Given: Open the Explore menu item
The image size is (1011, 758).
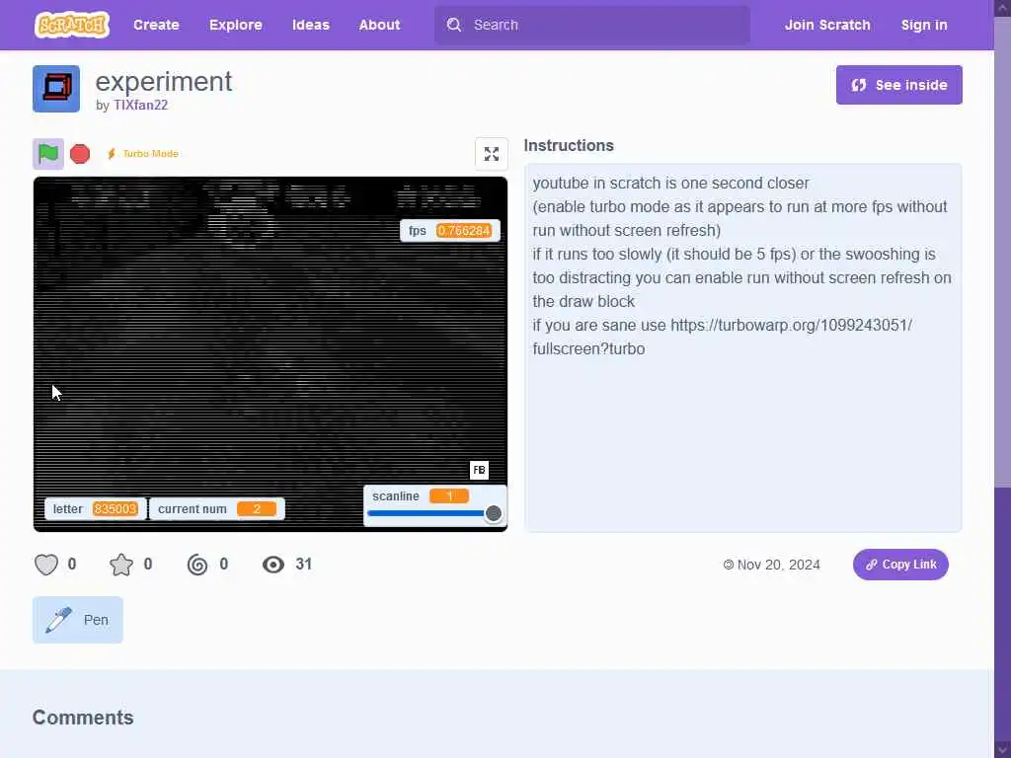Looking at the screenshot, I should (235, 25).
